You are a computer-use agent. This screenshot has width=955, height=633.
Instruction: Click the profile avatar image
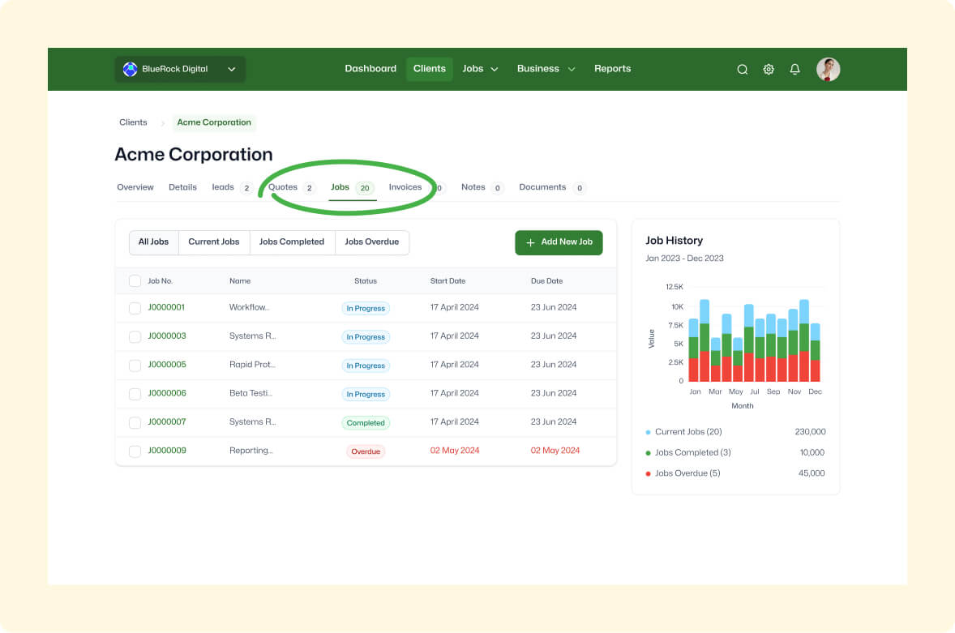coord(828,69)
